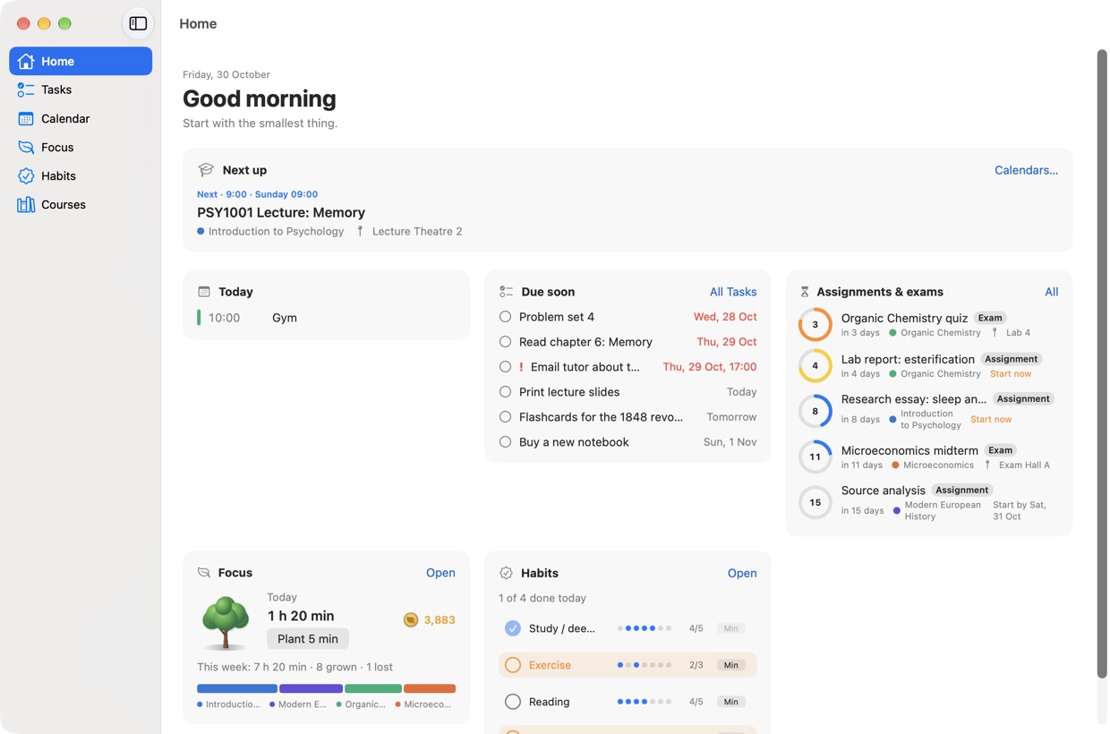Toggle the sidebar panel icon
This screenshot has width=1110, height=734.
pyautogui.click(x=138, y=24)
